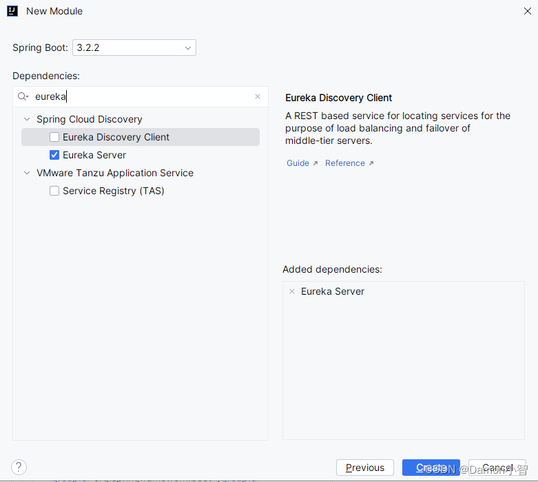Click the Eureka Discovery Client description heading

338,98
